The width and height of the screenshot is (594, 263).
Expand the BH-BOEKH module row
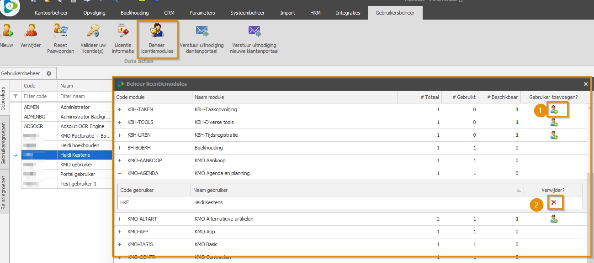click(x=120, y=148)
